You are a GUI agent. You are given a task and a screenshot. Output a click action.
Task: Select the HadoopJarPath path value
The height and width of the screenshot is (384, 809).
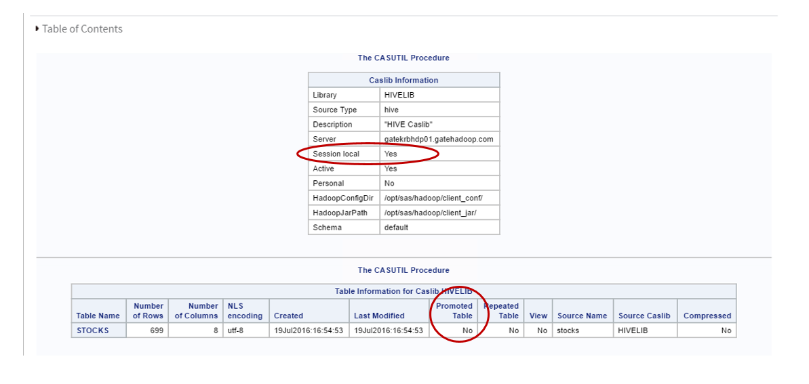click(431, 213)
